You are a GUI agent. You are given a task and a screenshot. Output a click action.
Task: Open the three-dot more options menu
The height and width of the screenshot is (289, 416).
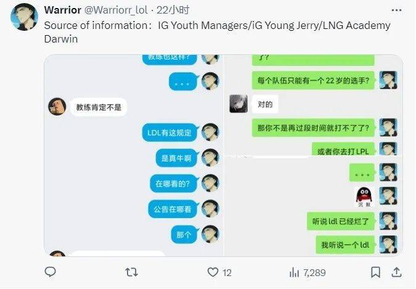396,10
